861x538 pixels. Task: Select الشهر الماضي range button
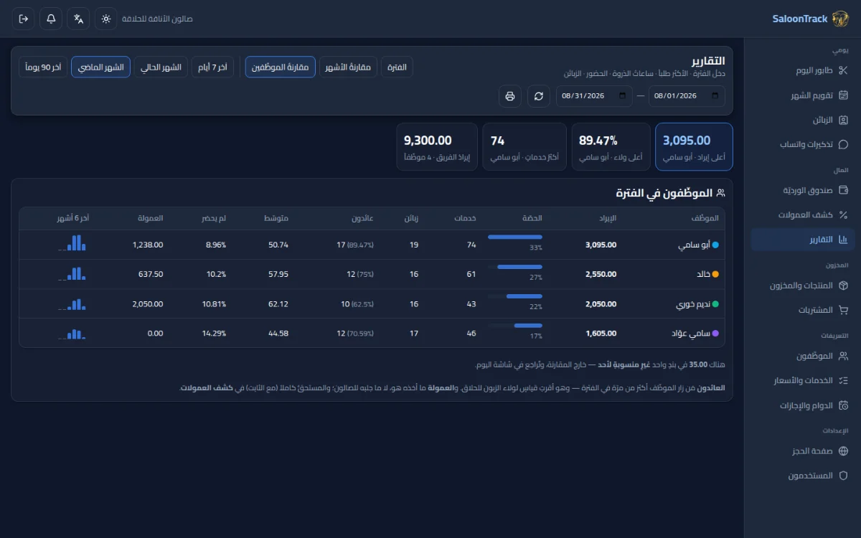(100, 67)
